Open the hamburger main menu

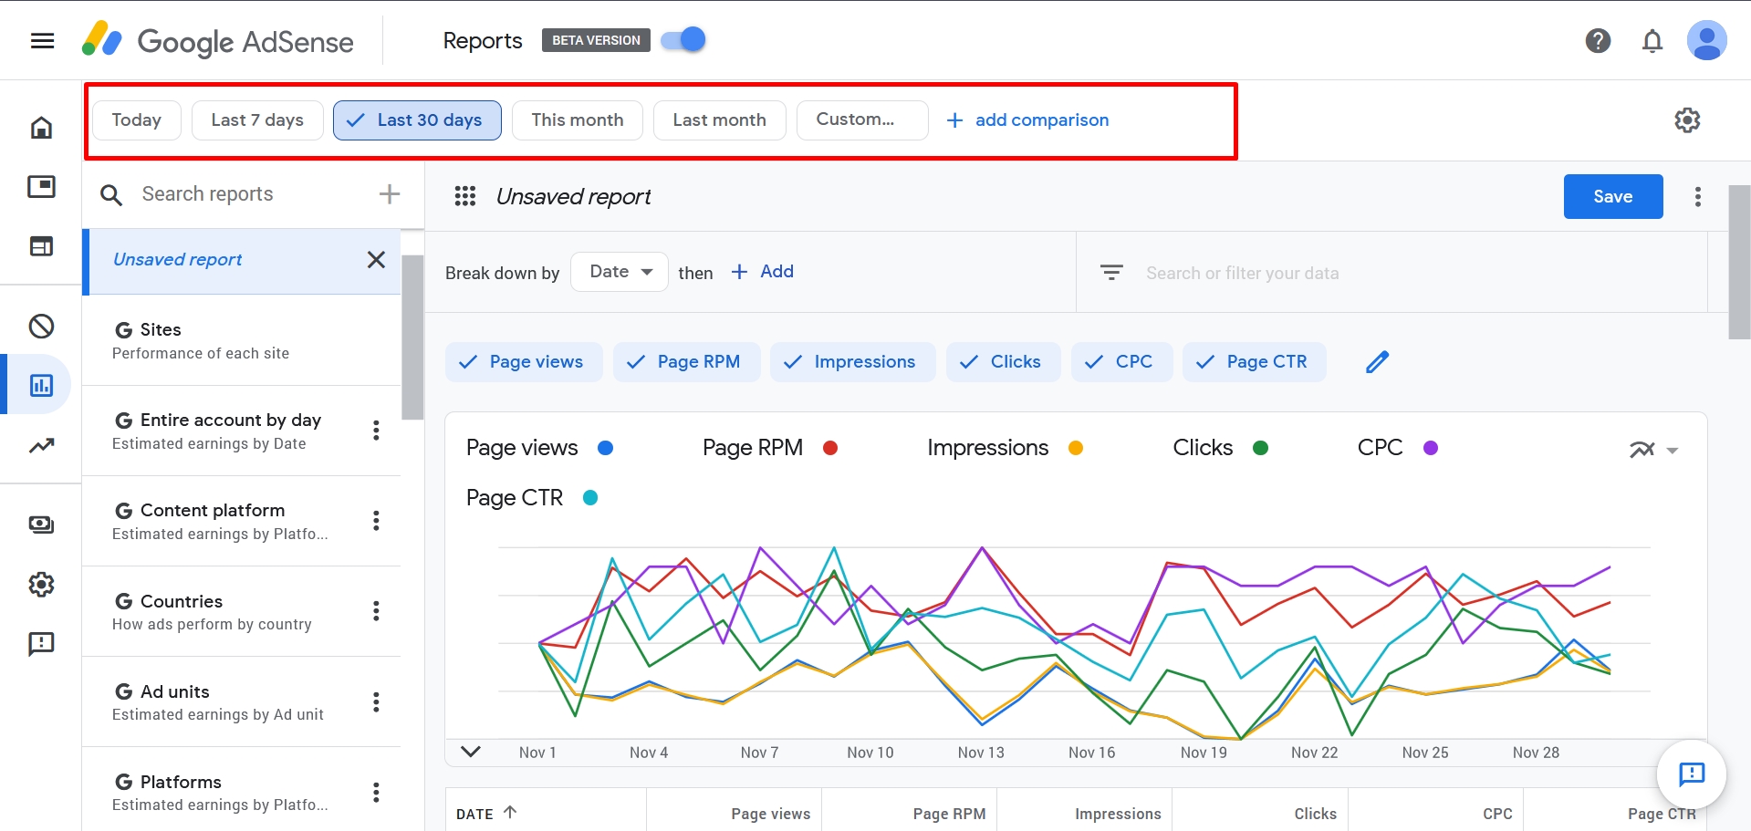click(42, 41)
